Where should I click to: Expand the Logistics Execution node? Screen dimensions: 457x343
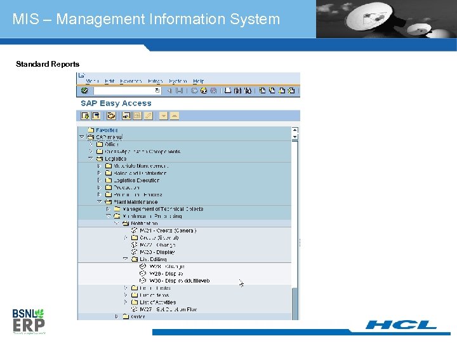click(100, 180)
